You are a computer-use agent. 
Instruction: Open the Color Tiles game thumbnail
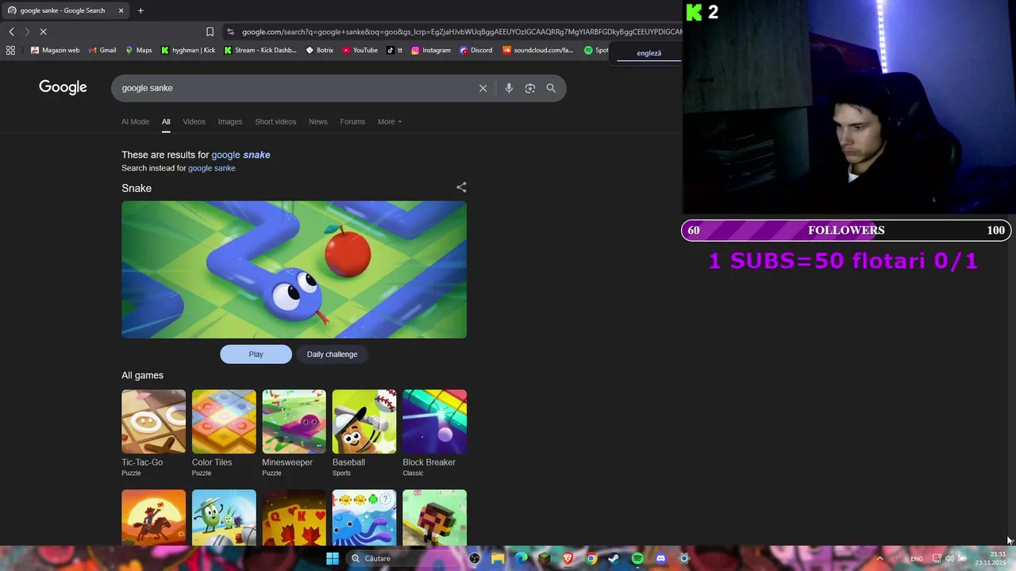tap(224, 421)
